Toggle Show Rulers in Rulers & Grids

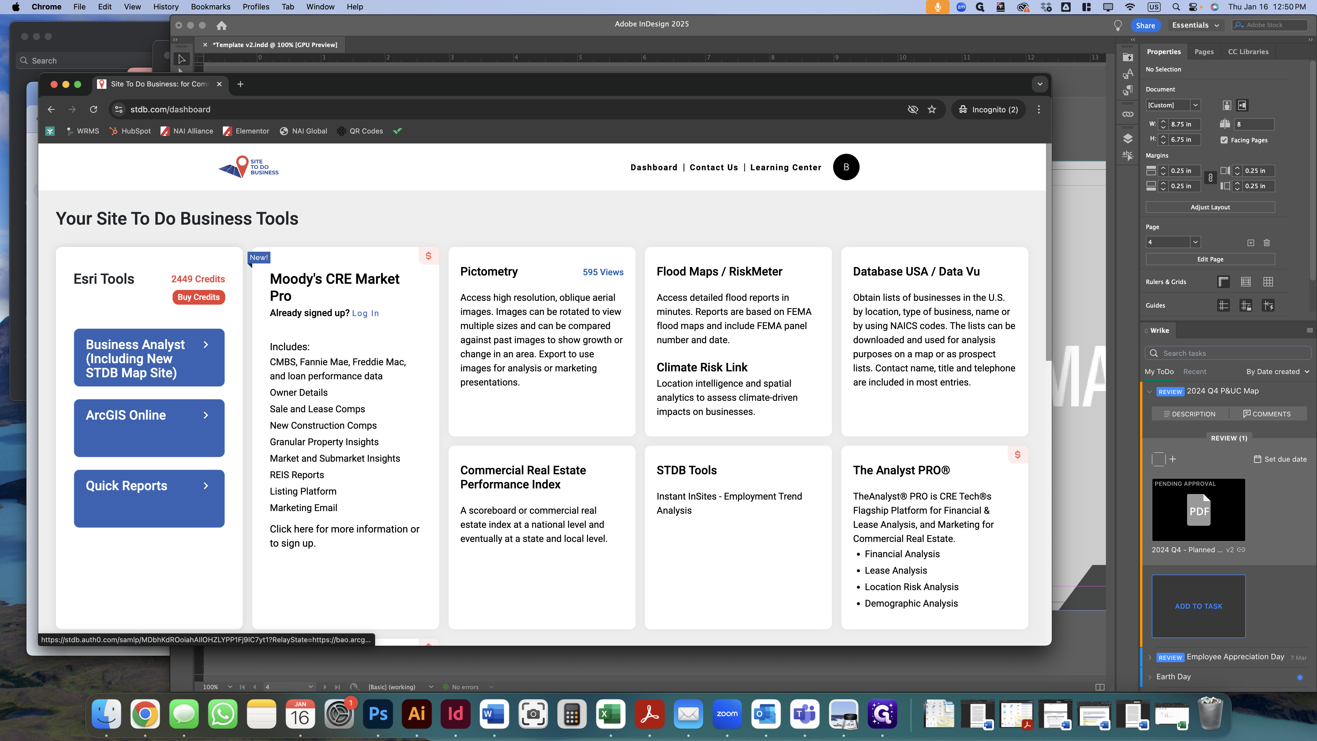coord(1224,282)
